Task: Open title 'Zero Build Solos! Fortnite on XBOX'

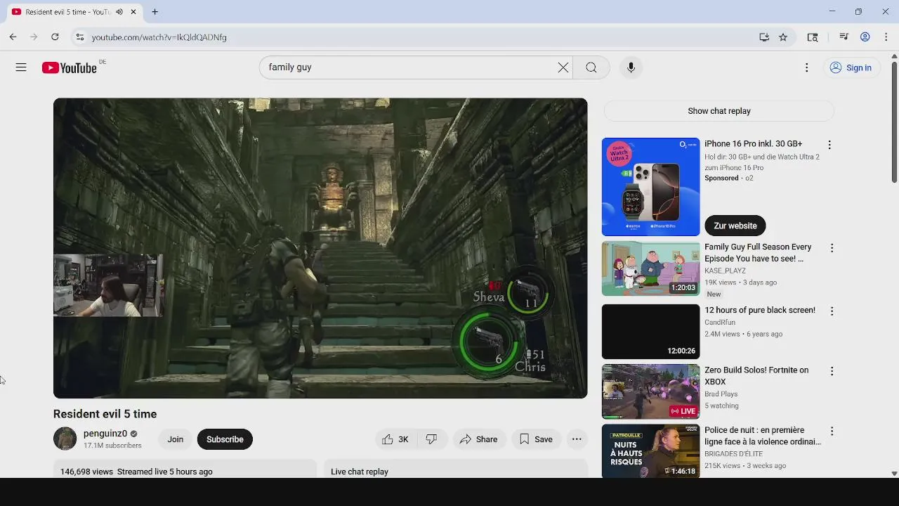Action: point(756,376)
